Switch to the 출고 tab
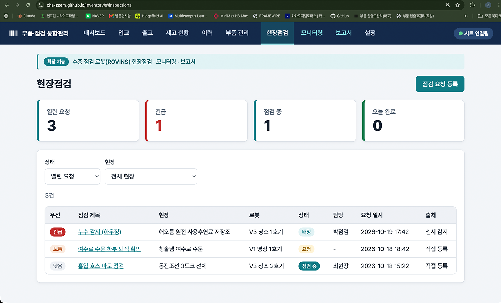Image resolution: width=501 pixels, height=303 pixels. [x=147, y=33]
